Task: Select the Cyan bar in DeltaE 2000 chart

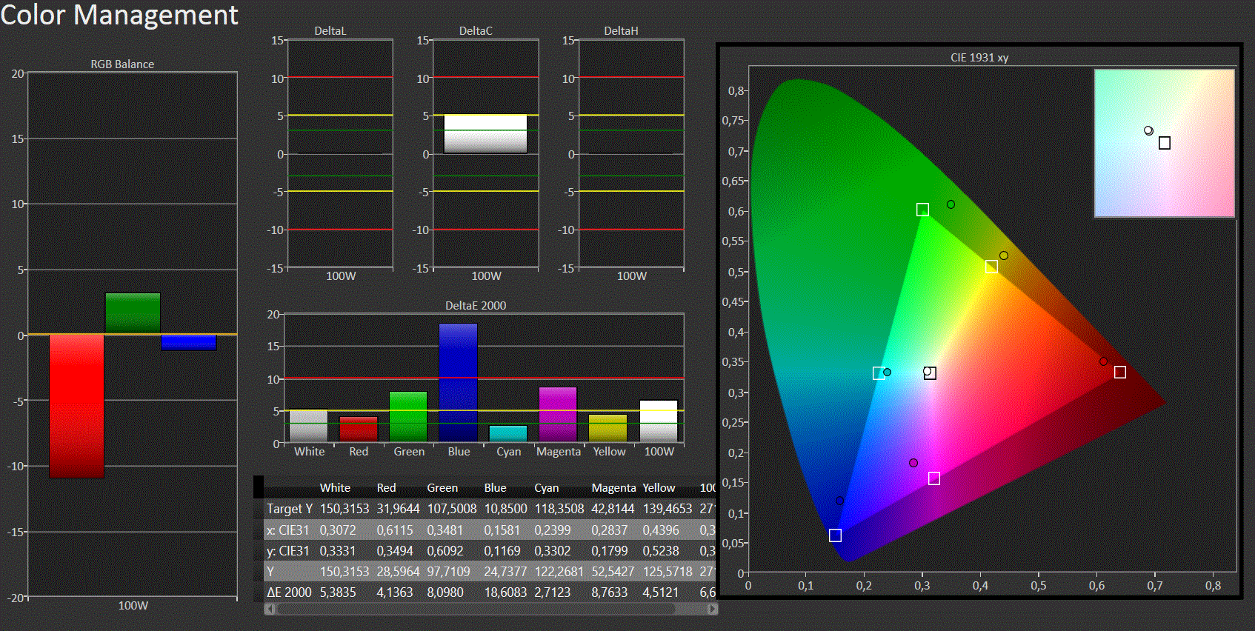Action: [508, 433]
